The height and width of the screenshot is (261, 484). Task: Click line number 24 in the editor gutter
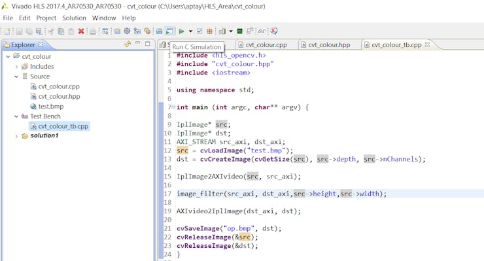[x=167, y=254]
